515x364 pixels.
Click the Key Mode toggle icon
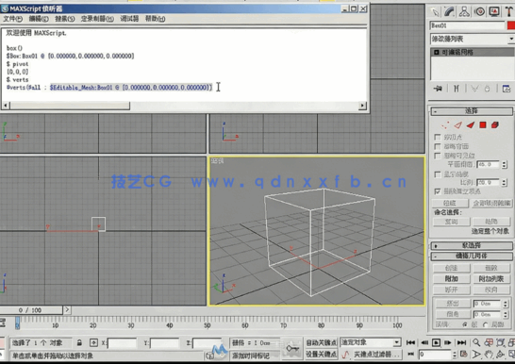pos(411,355)
